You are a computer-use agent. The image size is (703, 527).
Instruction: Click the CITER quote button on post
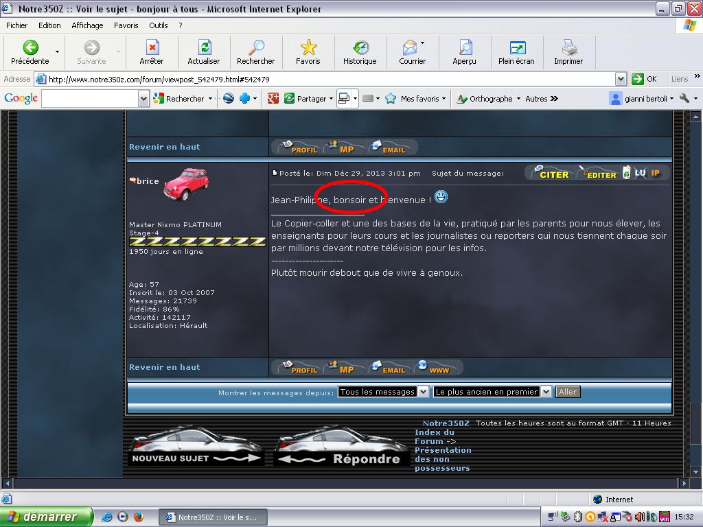pos(553,174)
